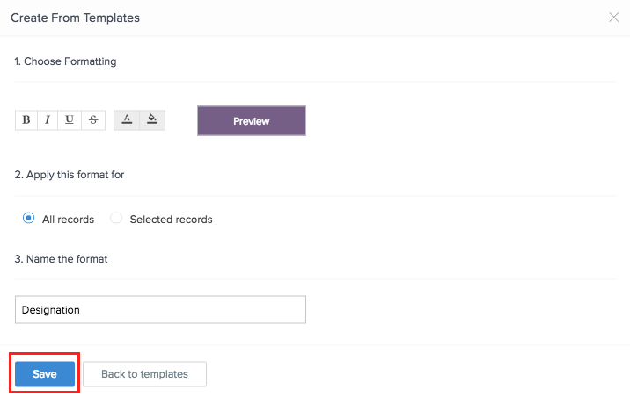Apply underline formatting
630x397 pixels.
click(70, 120)
